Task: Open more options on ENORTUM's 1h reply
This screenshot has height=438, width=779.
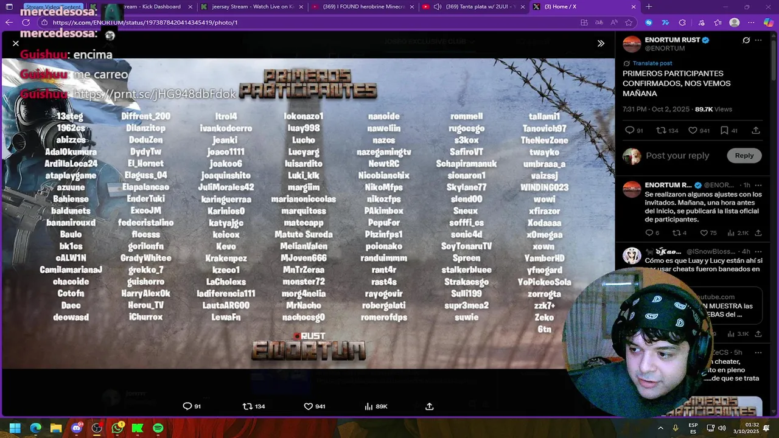Action: click(758, 185)
